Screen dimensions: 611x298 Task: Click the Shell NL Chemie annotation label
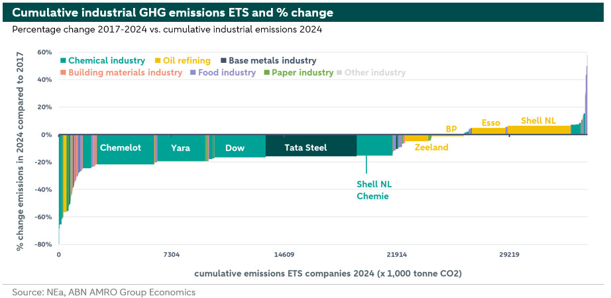(x=374, y=190)
